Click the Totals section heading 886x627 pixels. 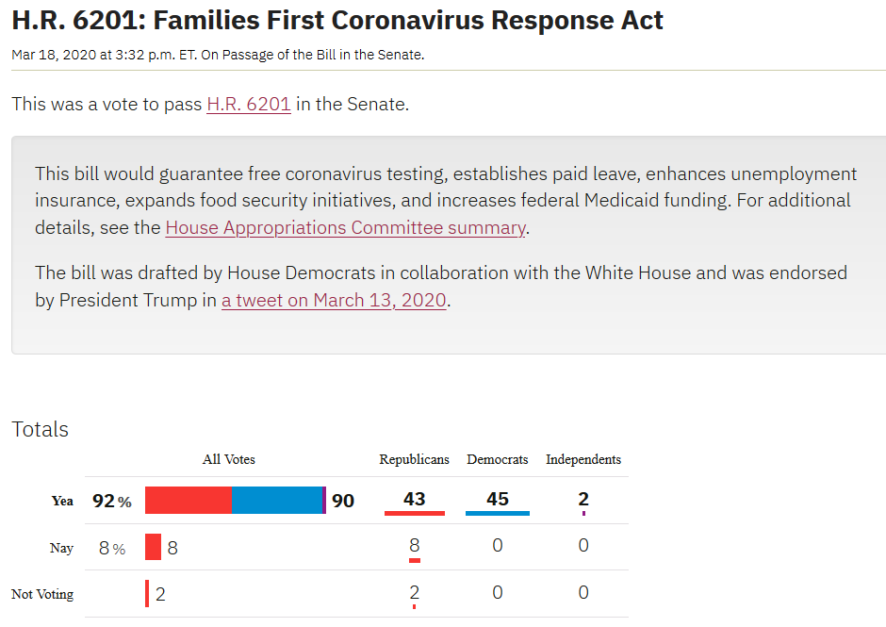pos(41,429)
